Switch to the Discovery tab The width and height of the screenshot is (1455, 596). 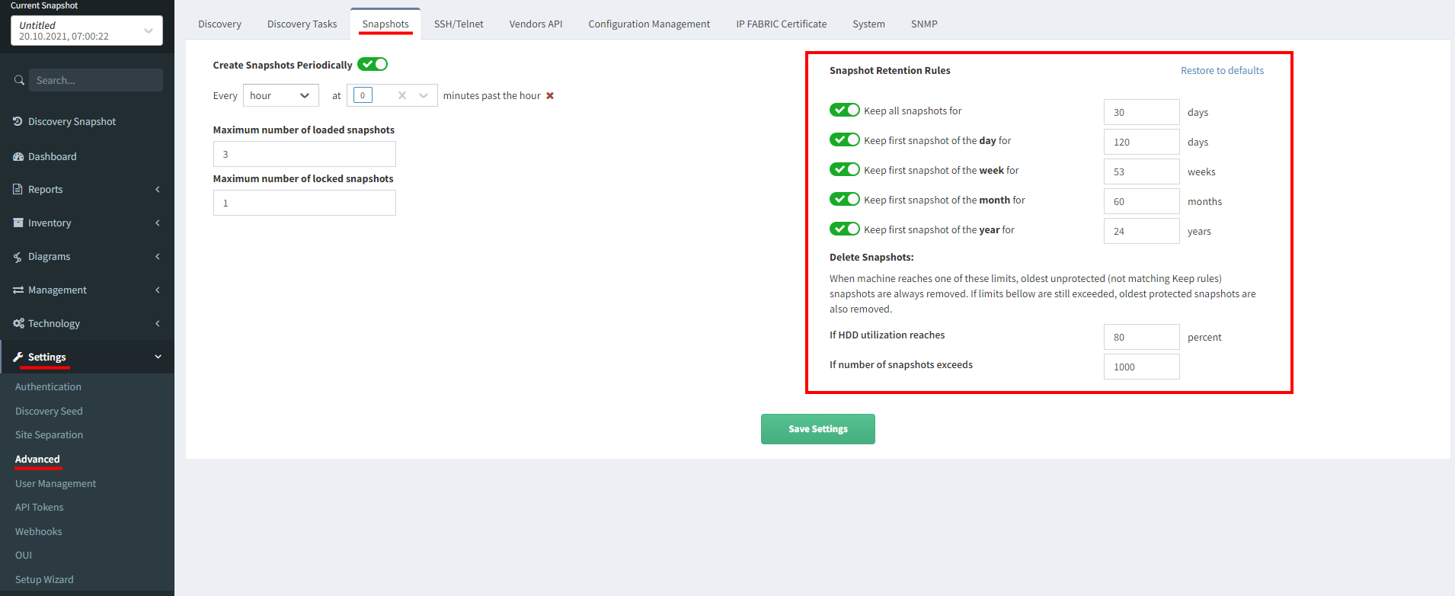[219, 24]
